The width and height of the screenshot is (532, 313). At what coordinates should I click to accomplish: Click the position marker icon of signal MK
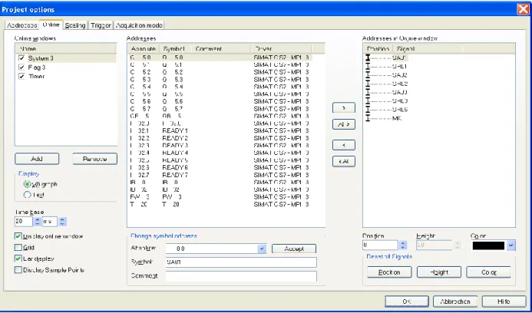368,118
